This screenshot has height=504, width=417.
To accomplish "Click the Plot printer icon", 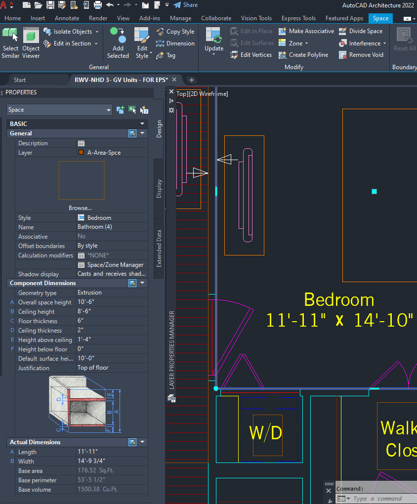I will tap(97, 5).
